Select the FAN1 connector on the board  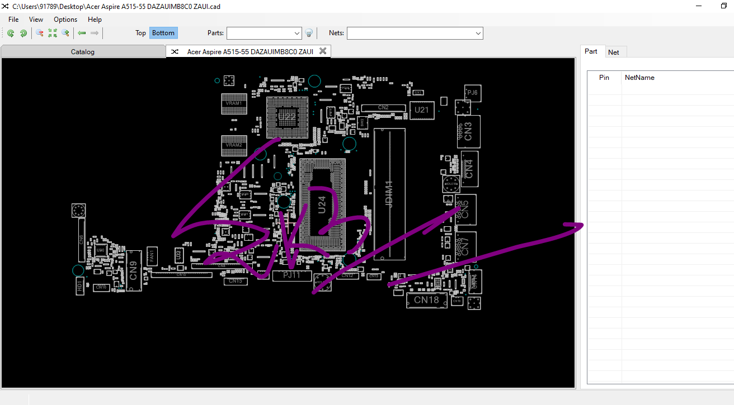click(151, 256)
